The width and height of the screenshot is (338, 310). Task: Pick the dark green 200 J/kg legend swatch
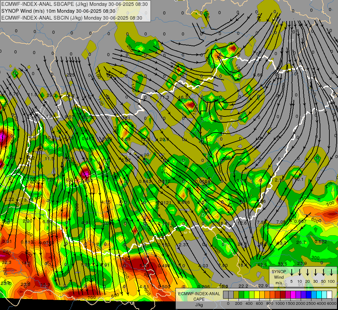pos(241,294)
